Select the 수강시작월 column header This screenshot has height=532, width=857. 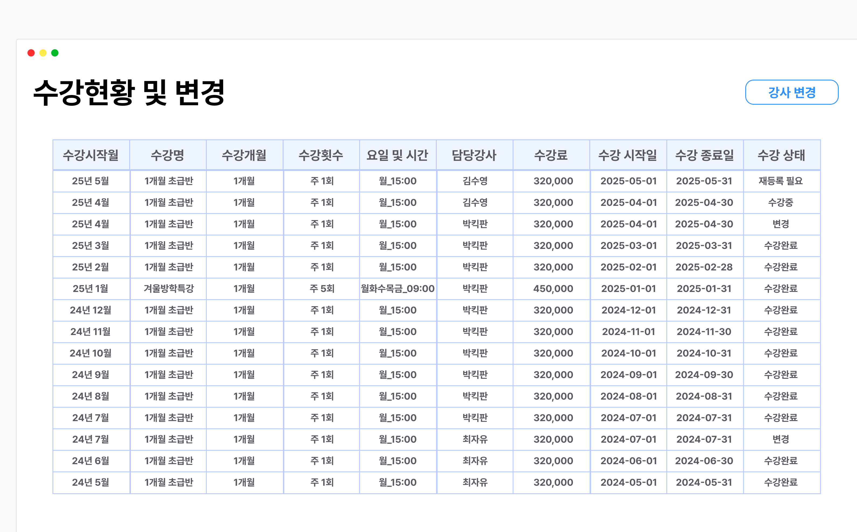[91, 155]
